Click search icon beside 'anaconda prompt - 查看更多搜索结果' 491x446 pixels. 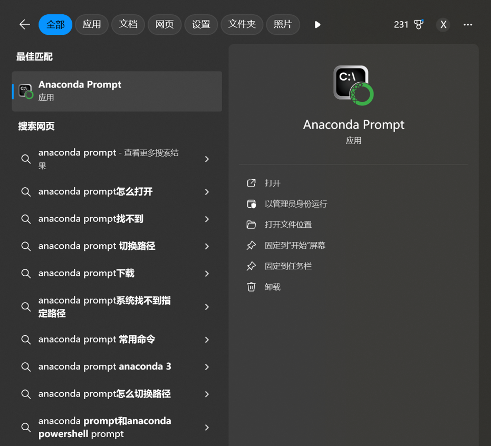(26, 159)
